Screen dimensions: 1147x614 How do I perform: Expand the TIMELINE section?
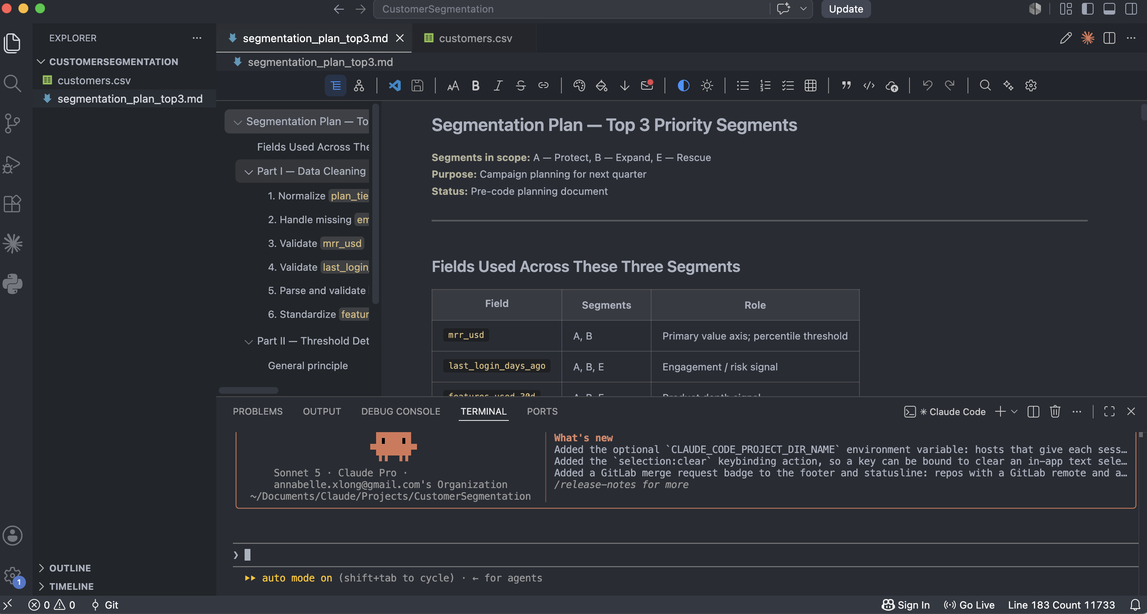pyautogui.click(x=41, y=586)
